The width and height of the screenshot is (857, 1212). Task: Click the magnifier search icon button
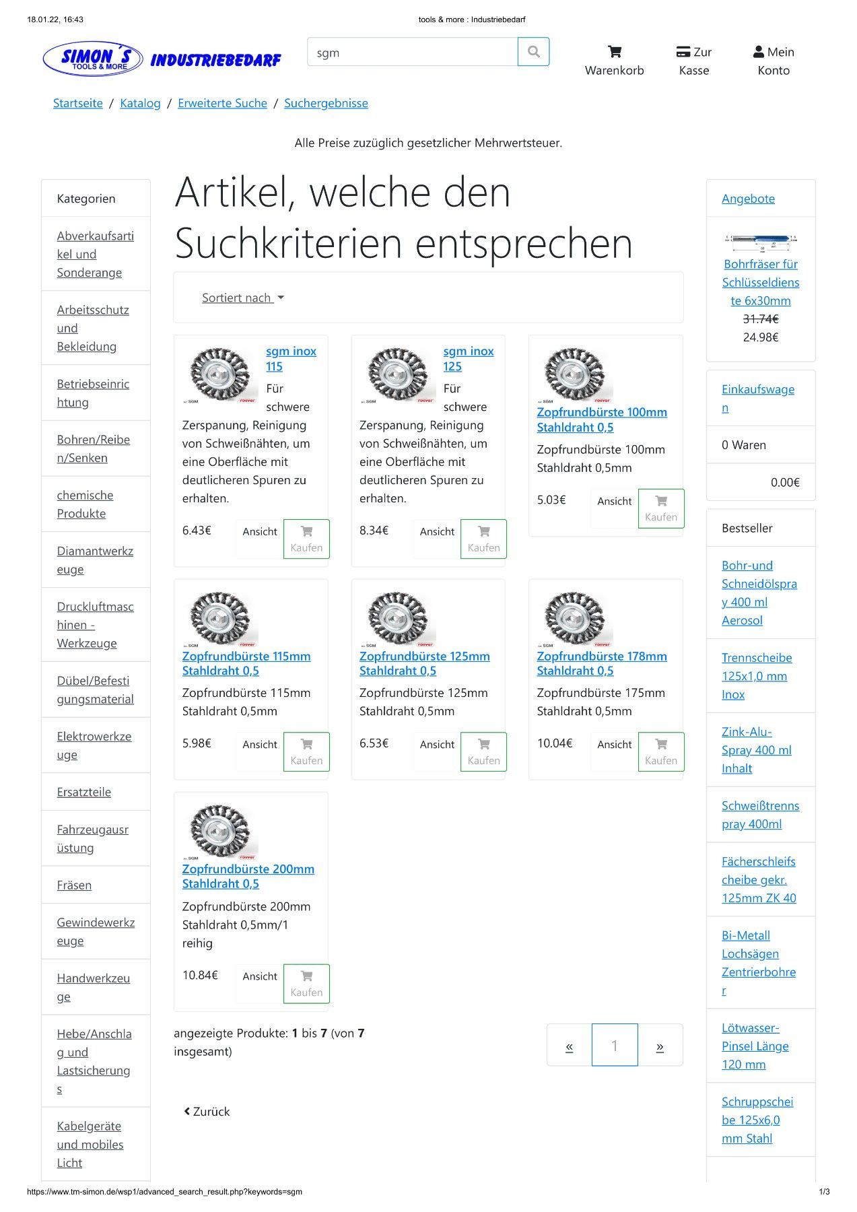(533, 52)
